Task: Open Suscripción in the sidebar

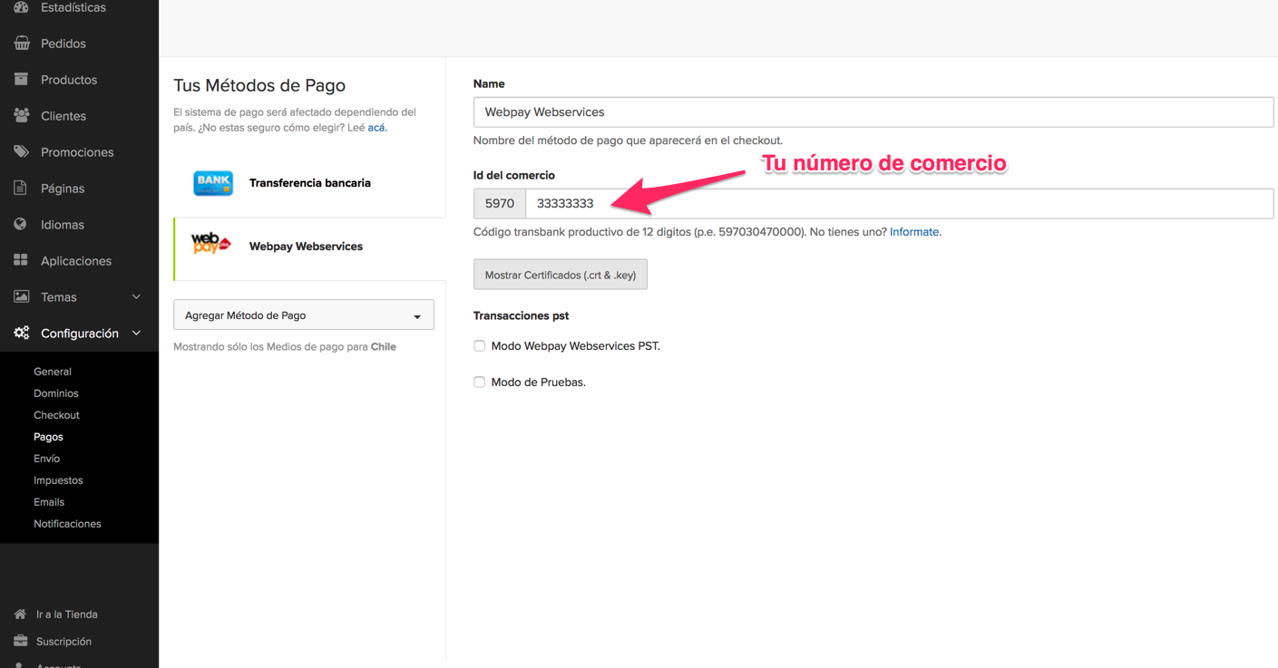Action: click(63, 642)
